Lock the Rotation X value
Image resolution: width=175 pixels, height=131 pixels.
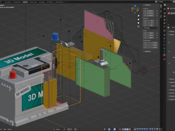click(157, 21)
